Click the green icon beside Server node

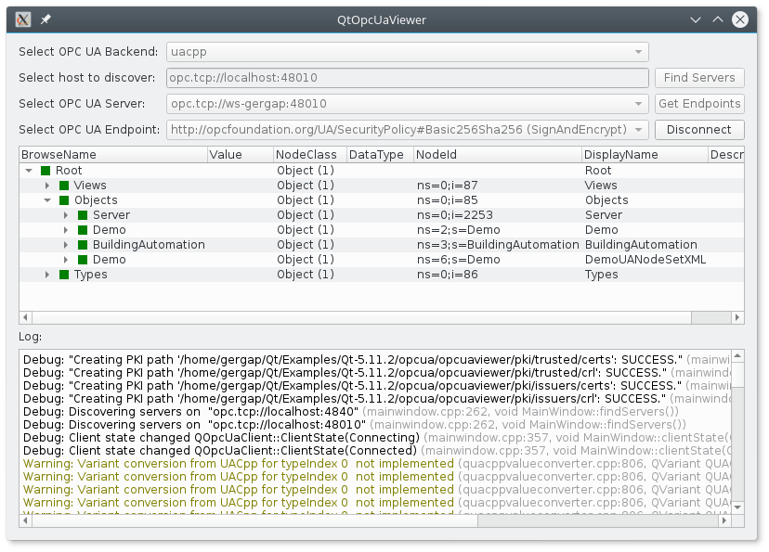pyautogui.click(x=83, y=215)
